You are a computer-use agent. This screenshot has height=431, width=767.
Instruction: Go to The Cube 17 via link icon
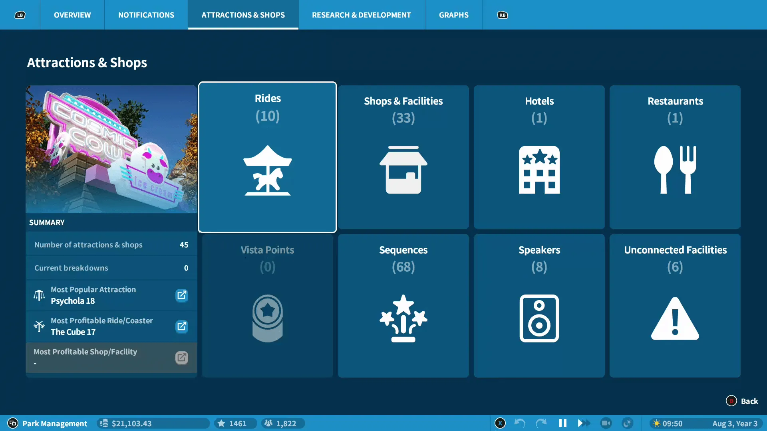(182, 326)
